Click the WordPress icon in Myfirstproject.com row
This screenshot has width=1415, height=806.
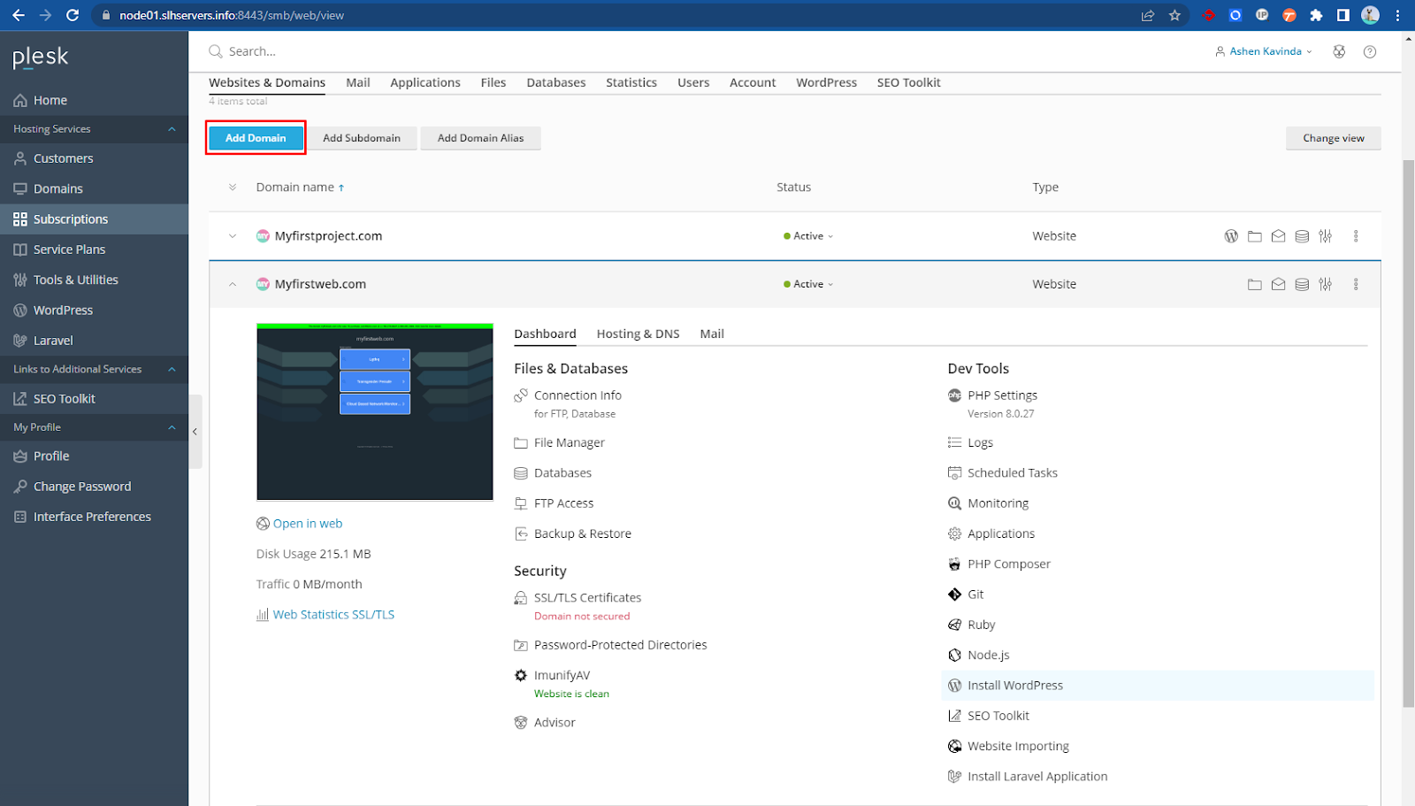pyautogui.click(x=1230, y=236)
